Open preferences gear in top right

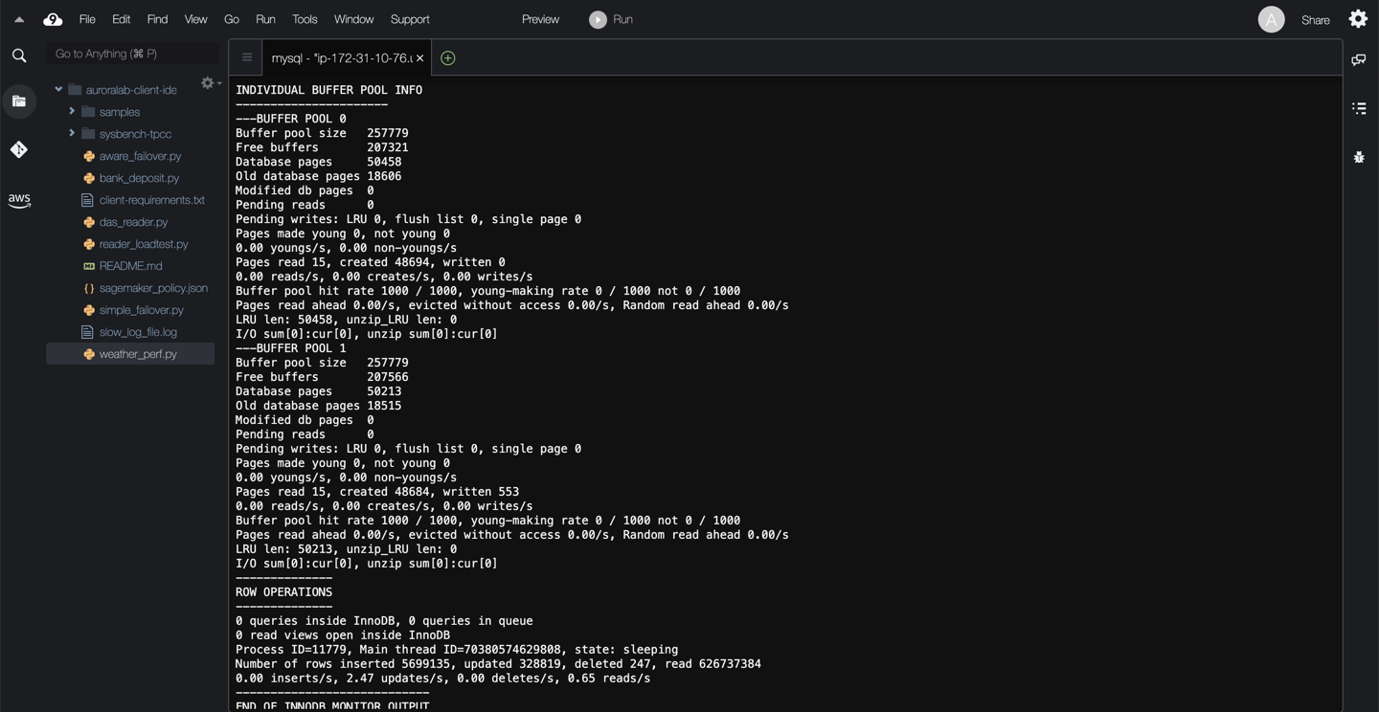point(1358,19)
